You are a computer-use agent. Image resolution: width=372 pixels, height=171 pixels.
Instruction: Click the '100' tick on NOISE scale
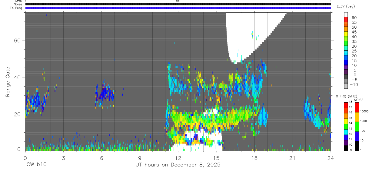click(x=363, y=131)
